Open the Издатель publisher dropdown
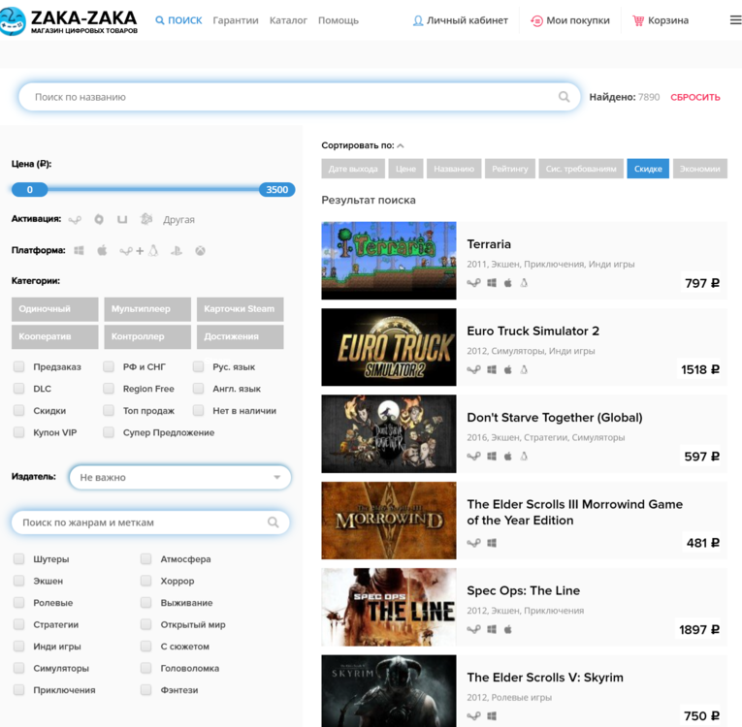Image resolution: width=742 pixels, height=727 pixels. pos(179,477)
